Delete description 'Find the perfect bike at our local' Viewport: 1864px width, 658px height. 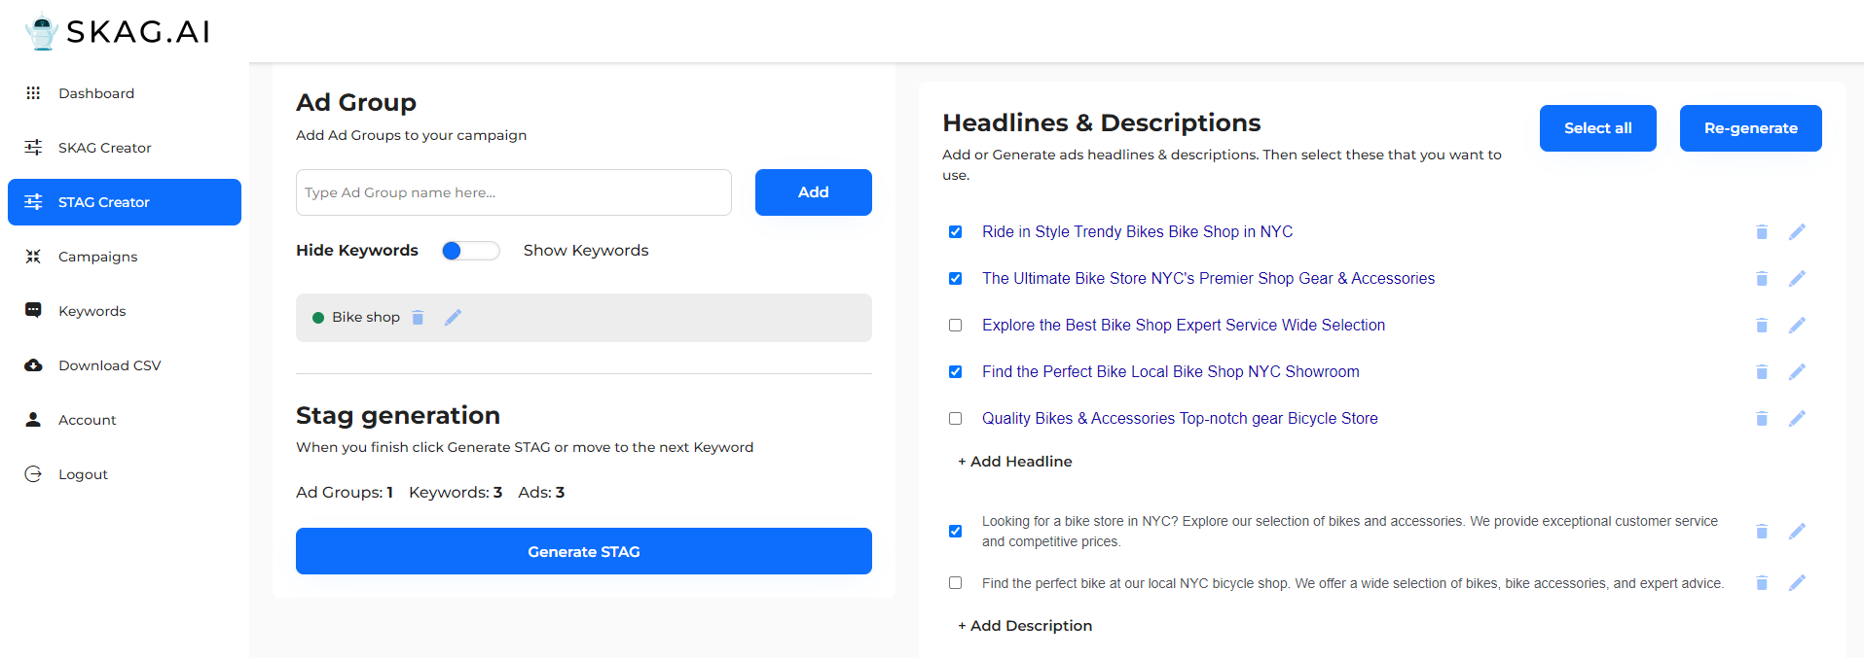1762,582
